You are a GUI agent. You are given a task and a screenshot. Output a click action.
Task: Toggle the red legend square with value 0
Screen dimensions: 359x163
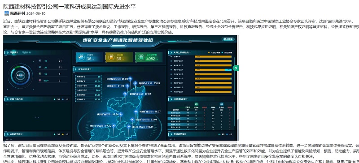click(x=40, y=81)
